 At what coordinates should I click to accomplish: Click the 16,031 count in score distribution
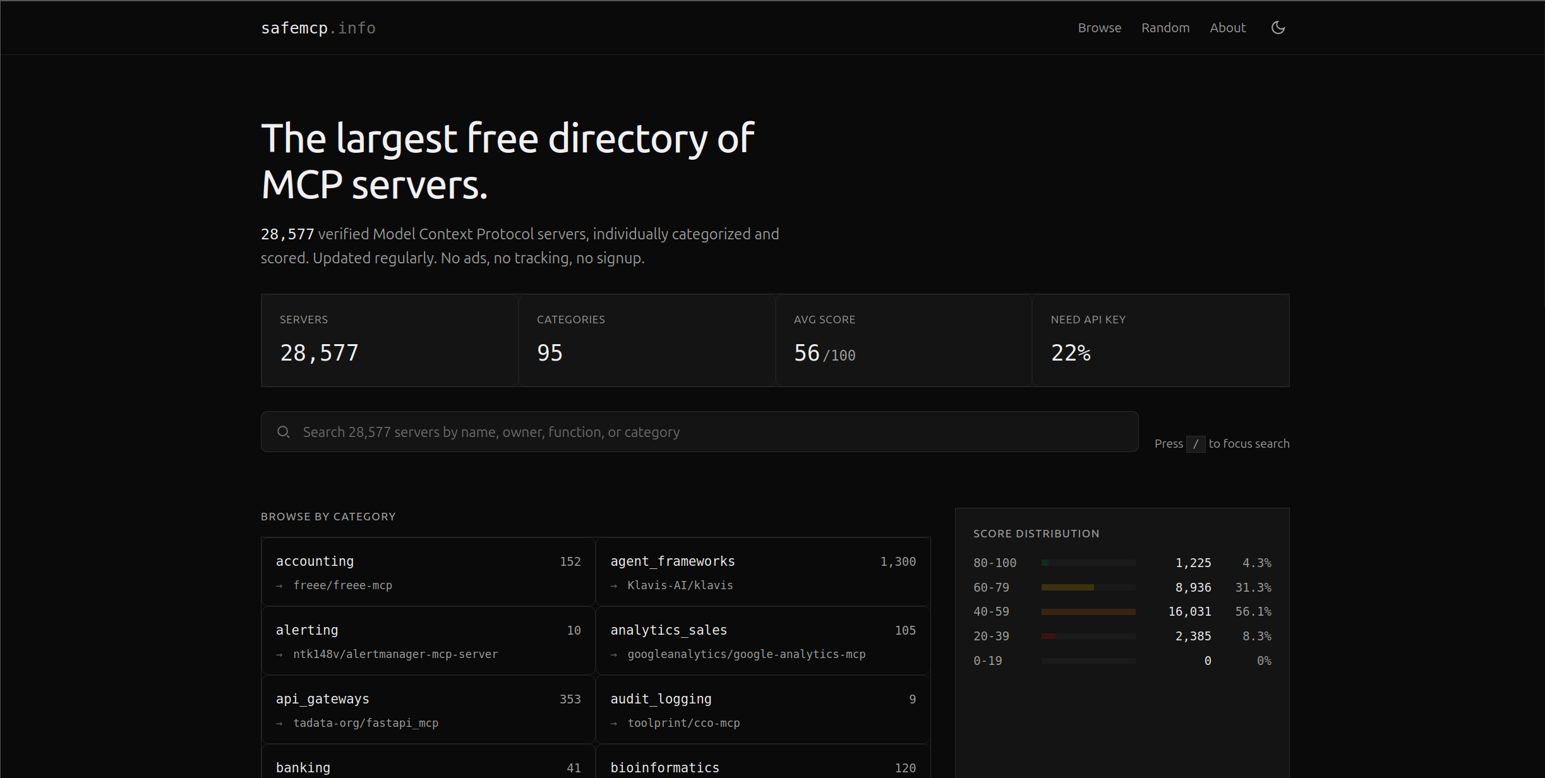[x=1190, y=611]
